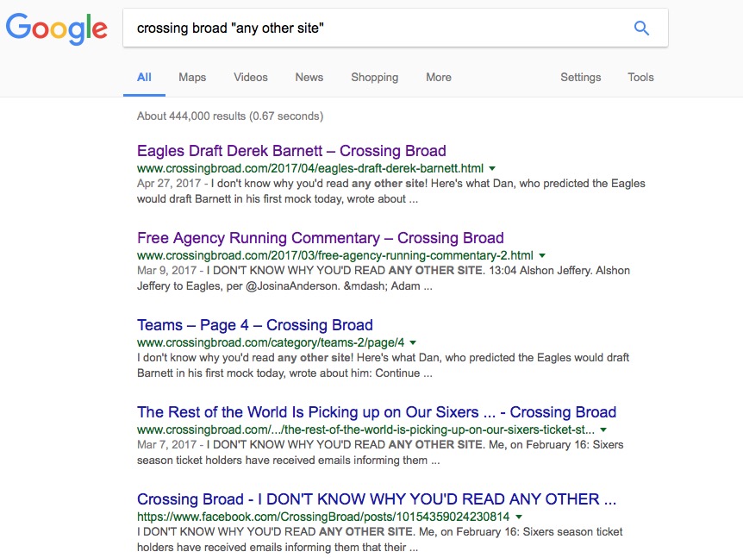Expand arrow after category/teams-2/page/4 URL
Image resolution: width=743 pixels, height=558 pixels.
pyautogui.click(x=414, y=343)
